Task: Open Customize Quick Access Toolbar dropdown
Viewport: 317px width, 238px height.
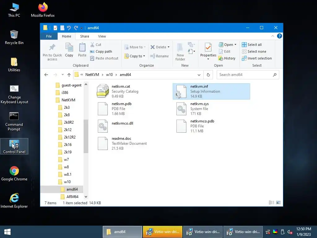Action: (81, 28)
